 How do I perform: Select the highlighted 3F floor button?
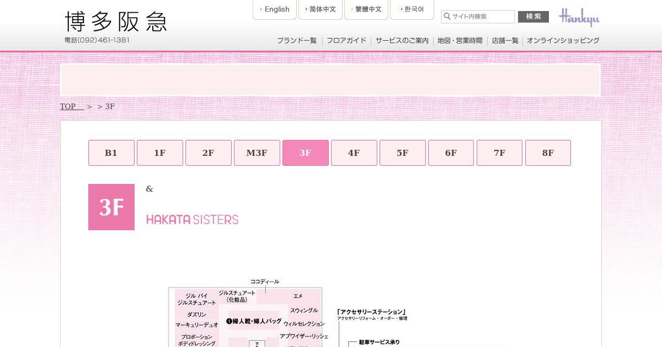pos(306,153)
